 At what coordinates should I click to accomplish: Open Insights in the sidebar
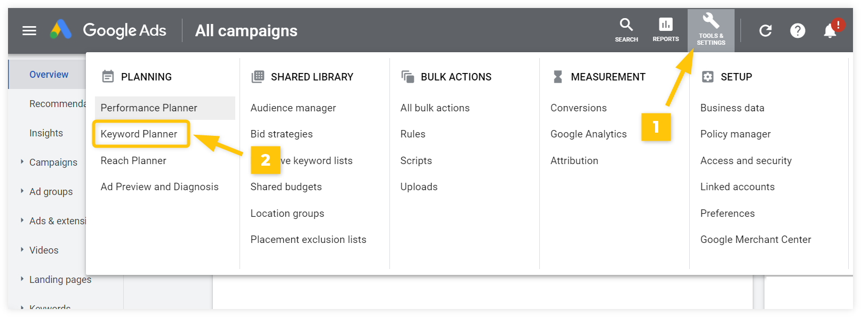coord(46,133)
